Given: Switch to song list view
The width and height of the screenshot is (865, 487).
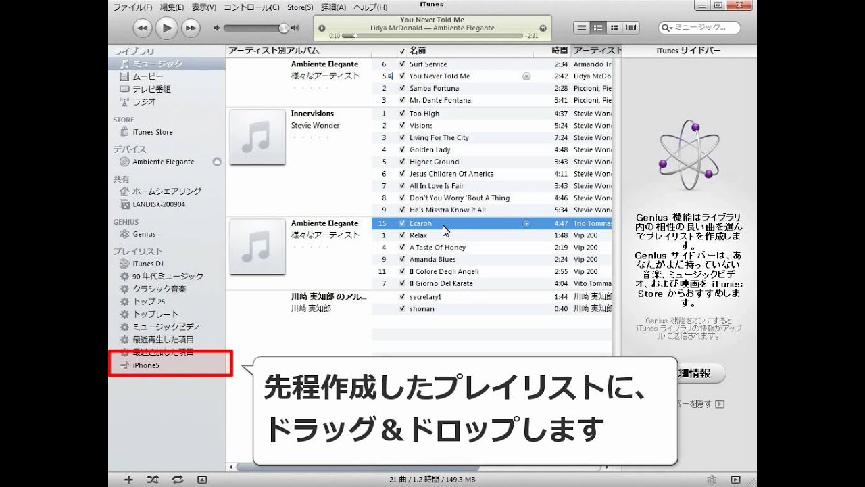Looking at the screenshot, I should pos(581,28).
